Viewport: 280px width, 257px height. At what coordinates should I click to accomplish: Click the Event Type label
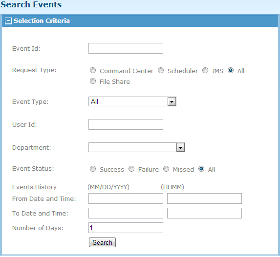30,102
